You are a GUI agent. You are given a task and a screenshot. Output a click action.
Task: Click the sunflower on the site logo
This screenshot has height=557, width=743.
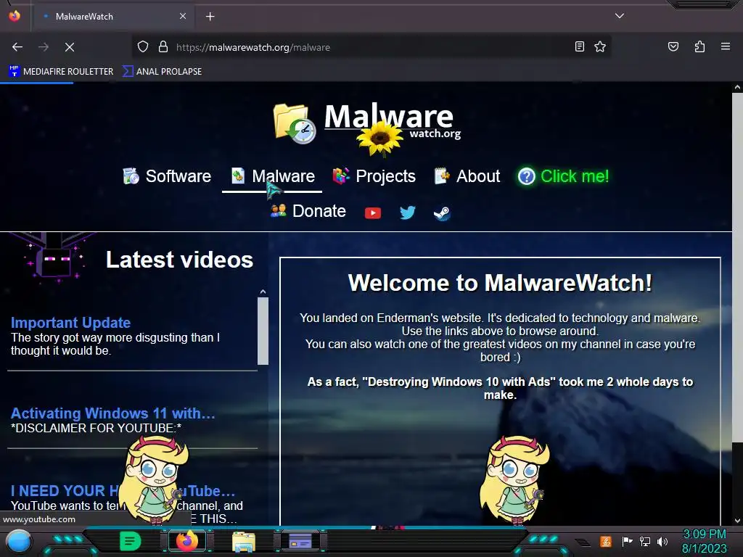tap(379, 139)
